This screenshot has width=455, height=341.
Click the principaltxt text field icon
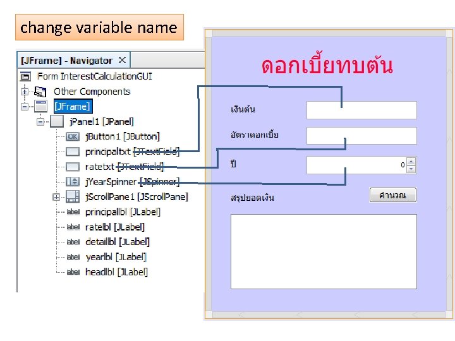[x=73, y=152]
